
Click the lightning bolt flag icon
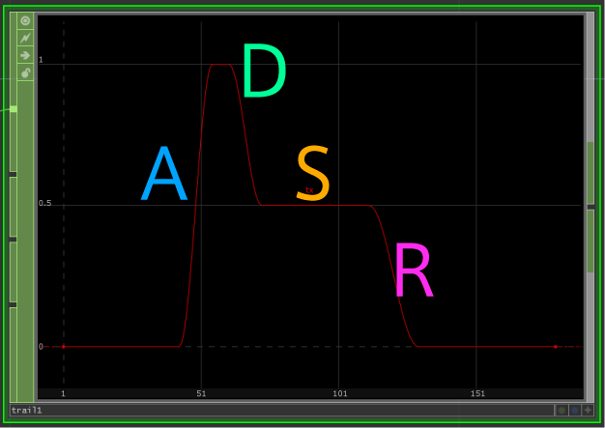tap(25, 38)
